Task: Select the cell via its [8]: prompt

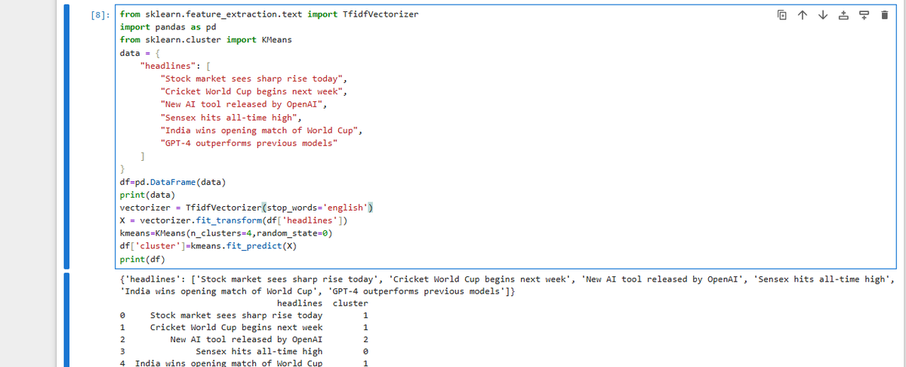Action: point(101,15)
